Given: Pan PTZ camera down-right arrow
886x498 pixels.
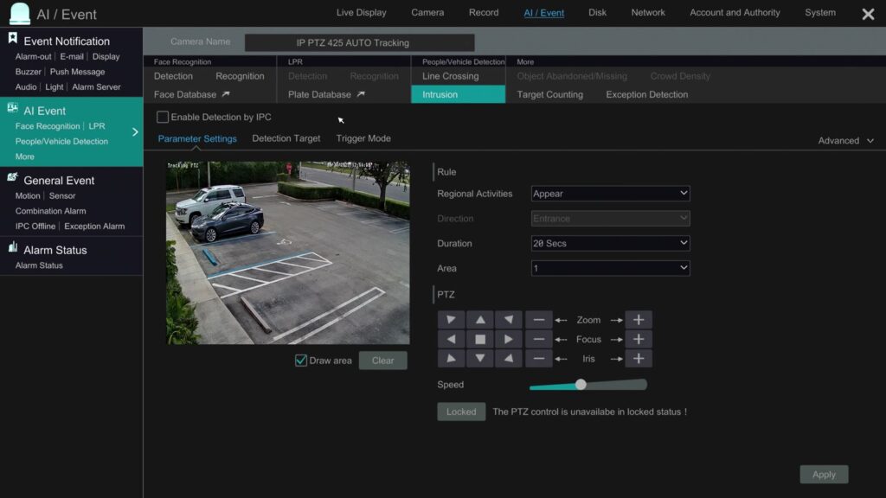Looking at the screenshot, I should [x=509, y=359].
